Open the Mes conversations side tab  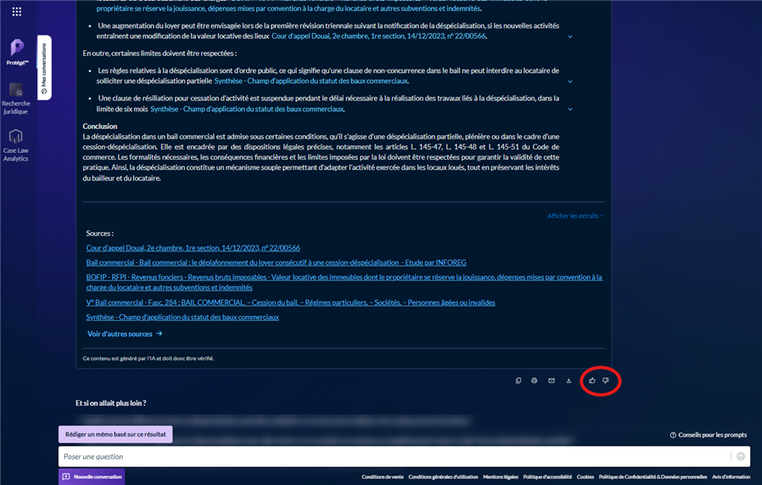coord(44,67)
